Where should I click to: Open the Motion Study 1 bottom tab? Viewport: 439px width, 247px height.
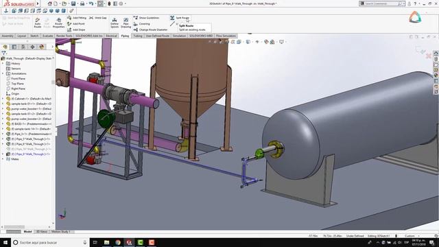(x=60, y=232)
